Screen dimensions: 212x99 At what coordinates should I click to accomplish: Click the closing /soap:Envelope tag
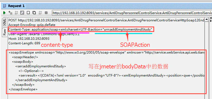pyautogui.click(x=23, y=89)
